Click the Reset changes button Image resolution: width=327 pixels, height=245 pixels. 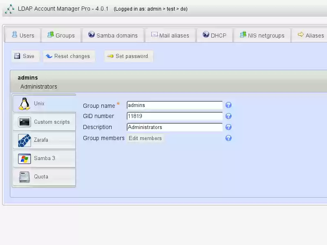[69, 56]
